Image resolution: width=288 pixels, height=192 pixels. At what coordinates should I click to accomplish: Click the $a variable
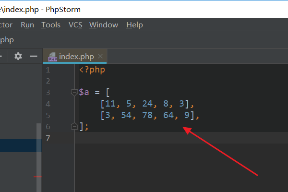coord(84,92)
